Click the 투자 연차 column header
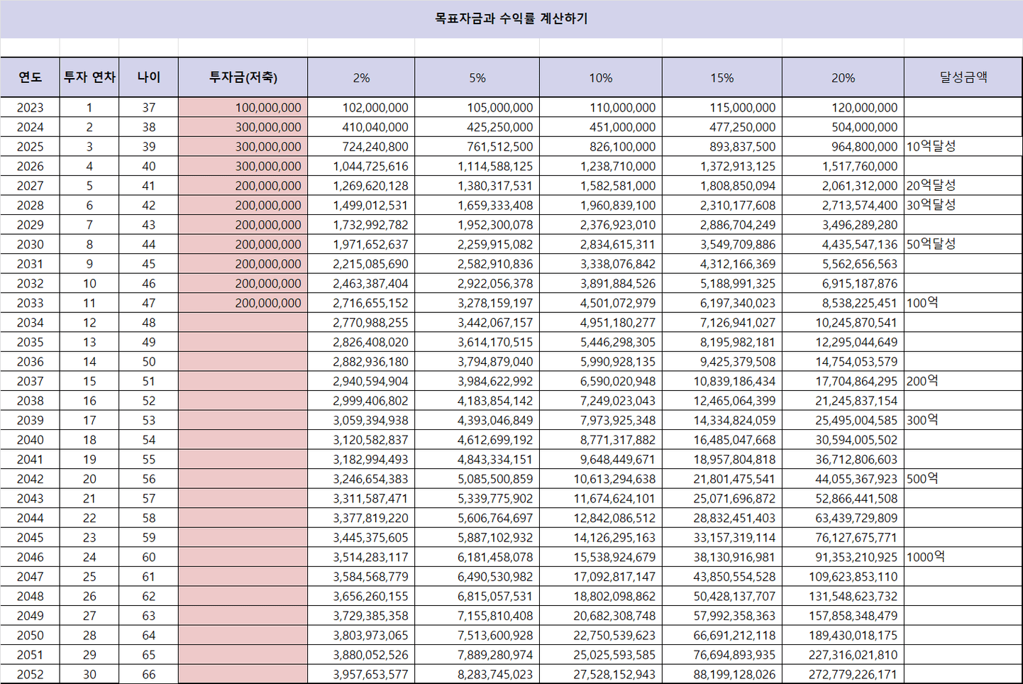Screen dimensions: 1023x684 tap(89, 77)
